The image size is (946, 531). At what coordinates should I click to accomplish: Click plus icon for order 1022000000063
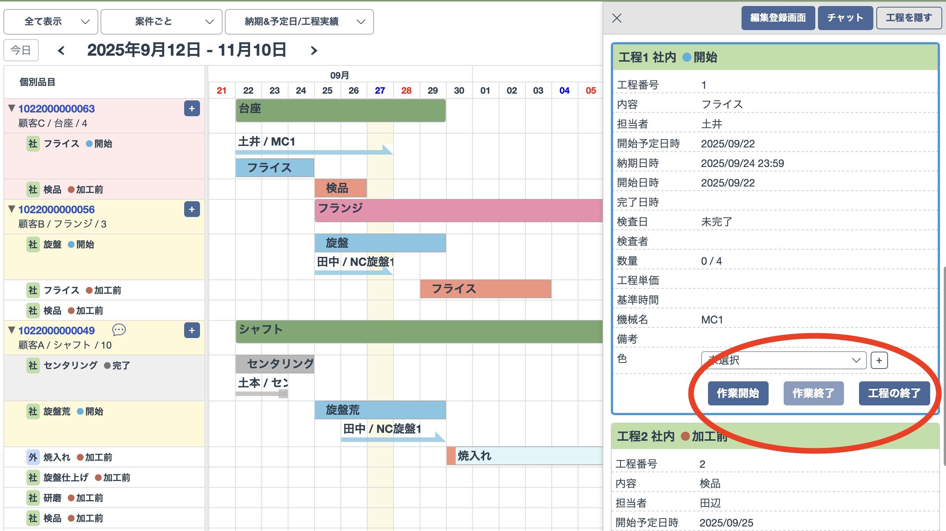point(192,109)
